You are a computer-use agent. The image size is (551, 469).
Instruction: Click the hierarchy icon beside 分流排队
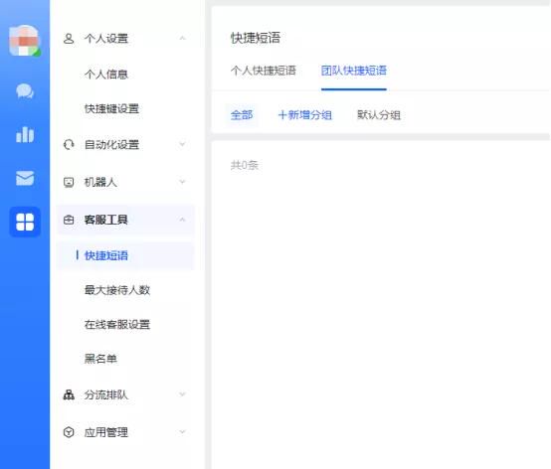coord(69,394)
